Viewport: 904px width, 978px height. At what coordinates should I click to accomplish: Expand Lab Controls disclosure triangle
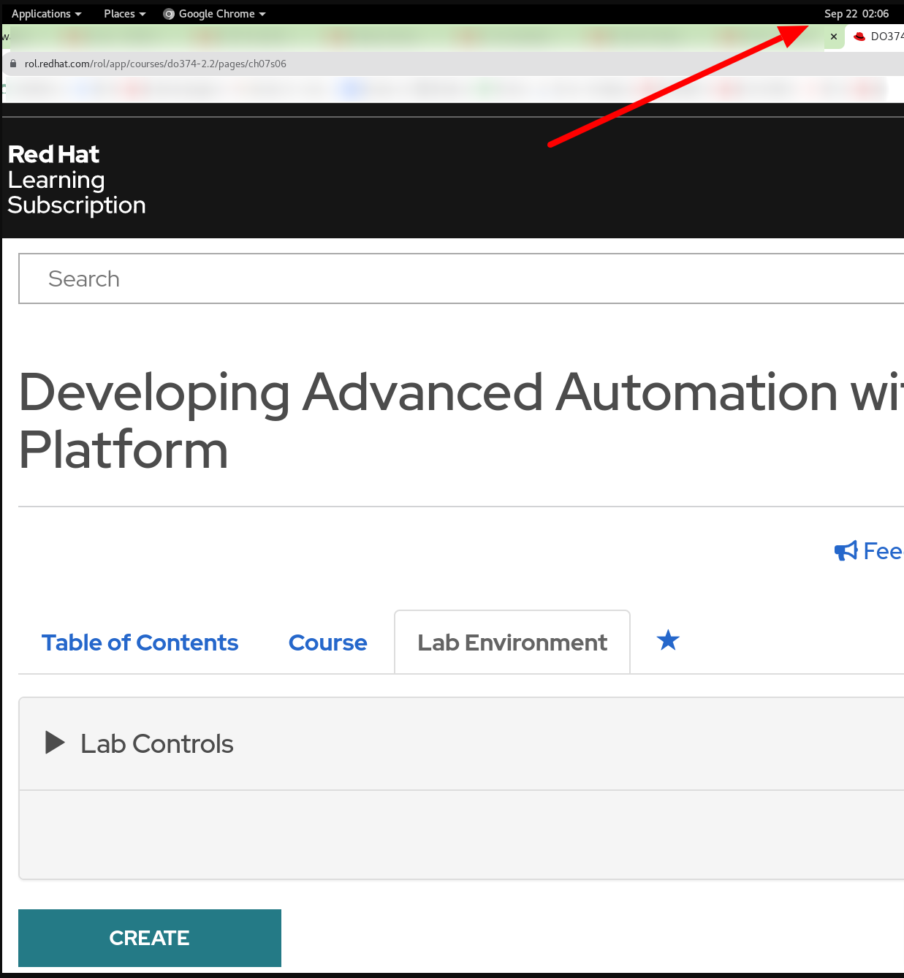point(55,743)
